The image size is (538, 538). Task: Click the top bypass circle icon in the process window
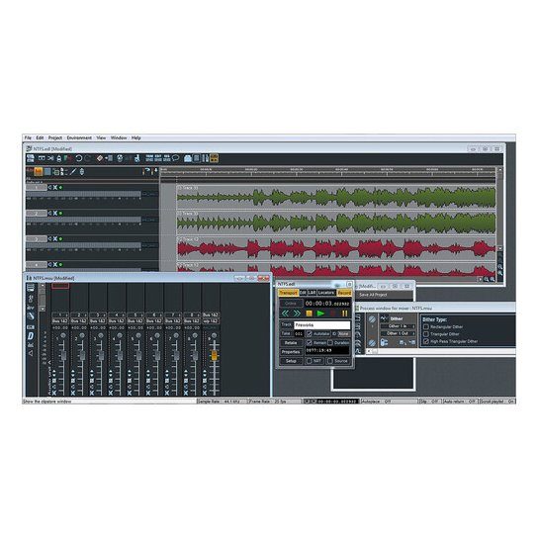[372, 319]
